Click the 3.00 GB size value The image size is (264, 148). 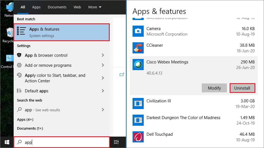pos(248,101)
